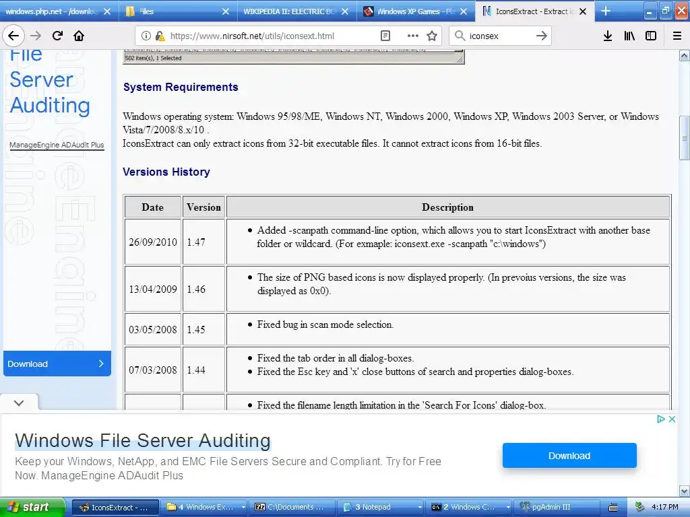Click the bottom banner Download button
This screenshot has height=517, width=690.
pos(569,456)
